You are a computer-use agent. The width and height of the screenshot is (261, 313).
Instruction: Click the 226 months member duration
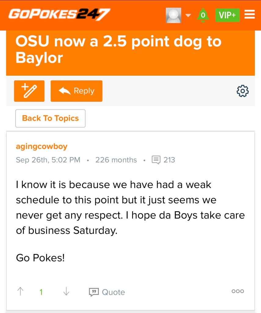tap(116, 160)
